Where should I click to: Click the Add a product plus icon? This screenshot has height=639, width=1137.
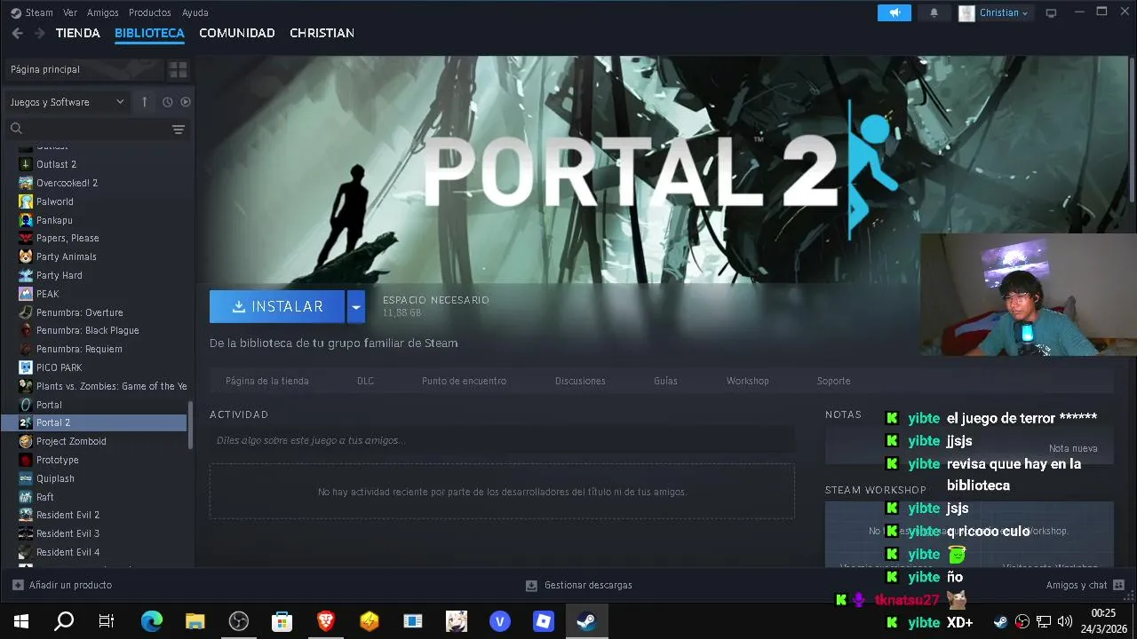(x=18, y=585)
